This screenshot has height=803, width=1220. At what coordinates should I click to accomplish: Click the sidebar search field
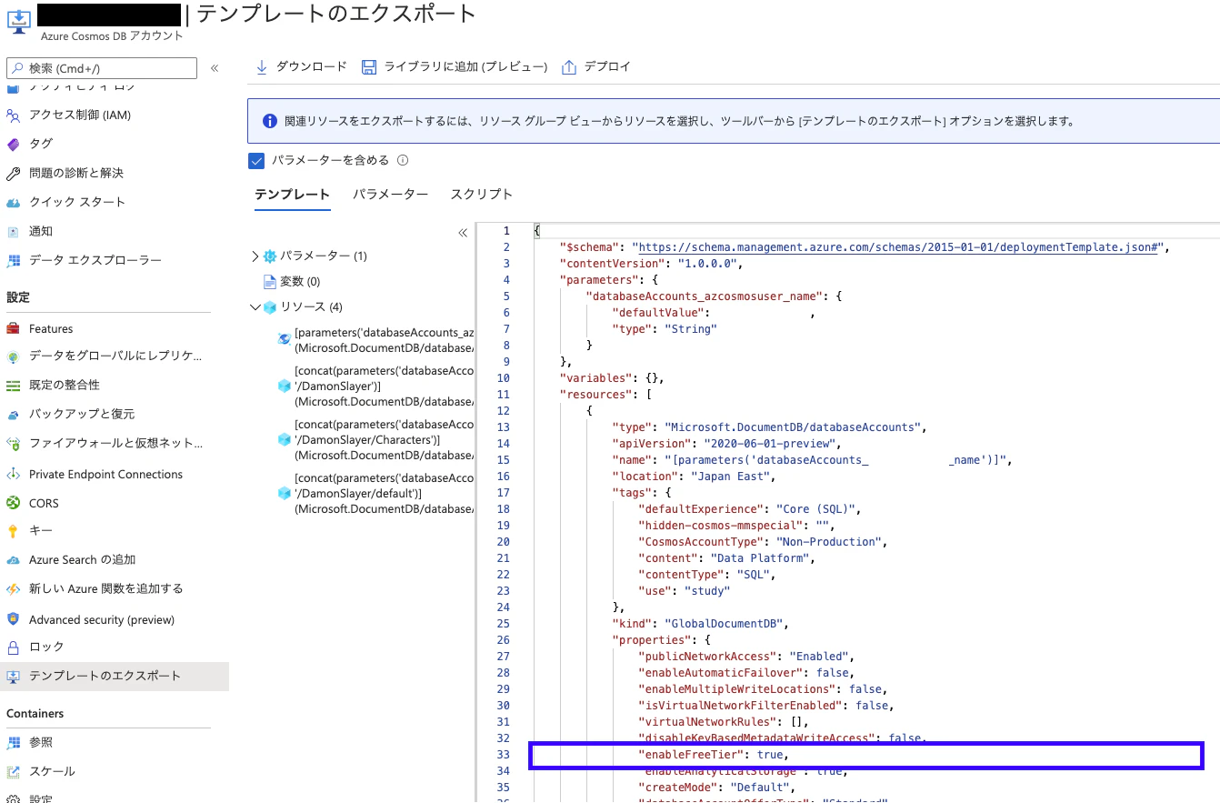click(102, 68)
